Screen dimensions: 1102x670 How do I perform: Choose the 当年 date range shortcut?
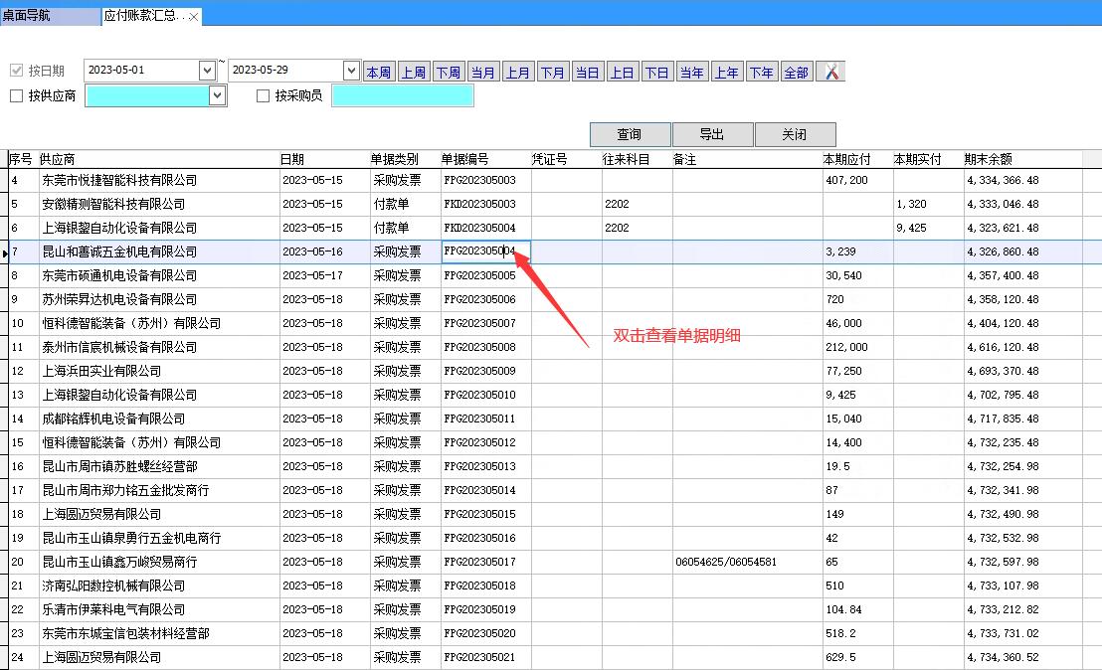click(x=691, y=72)
